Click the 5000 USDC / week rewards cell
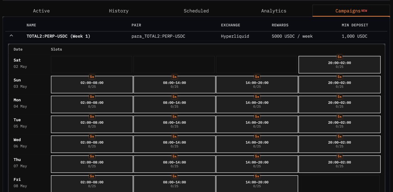 click(292, 36)
